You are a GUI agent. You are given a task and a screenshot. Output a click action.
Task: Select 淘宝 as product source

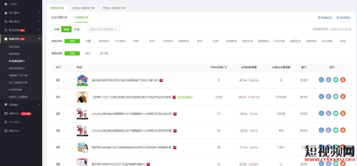tap(88, 53)
